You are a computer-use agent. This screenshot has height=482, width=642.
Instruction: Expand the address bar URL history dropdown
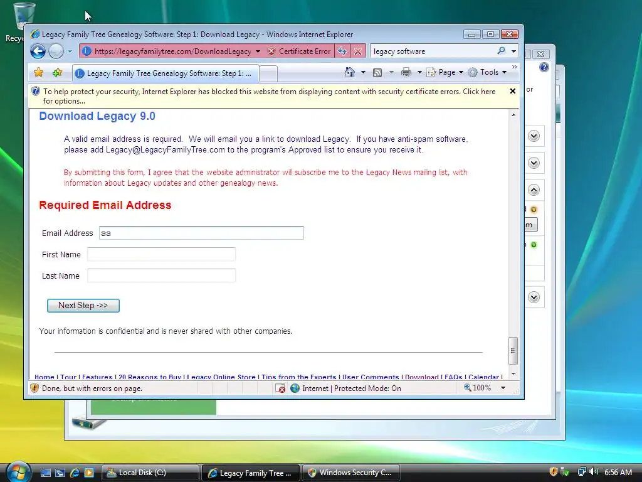click(258, 51)
